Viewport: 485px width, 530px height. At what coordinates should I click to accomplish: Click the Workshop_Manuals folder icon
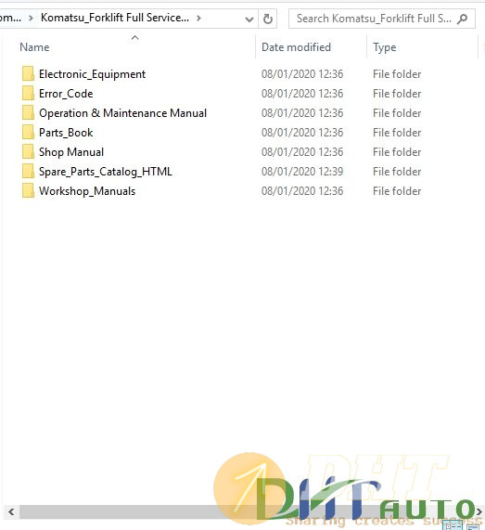28,191
